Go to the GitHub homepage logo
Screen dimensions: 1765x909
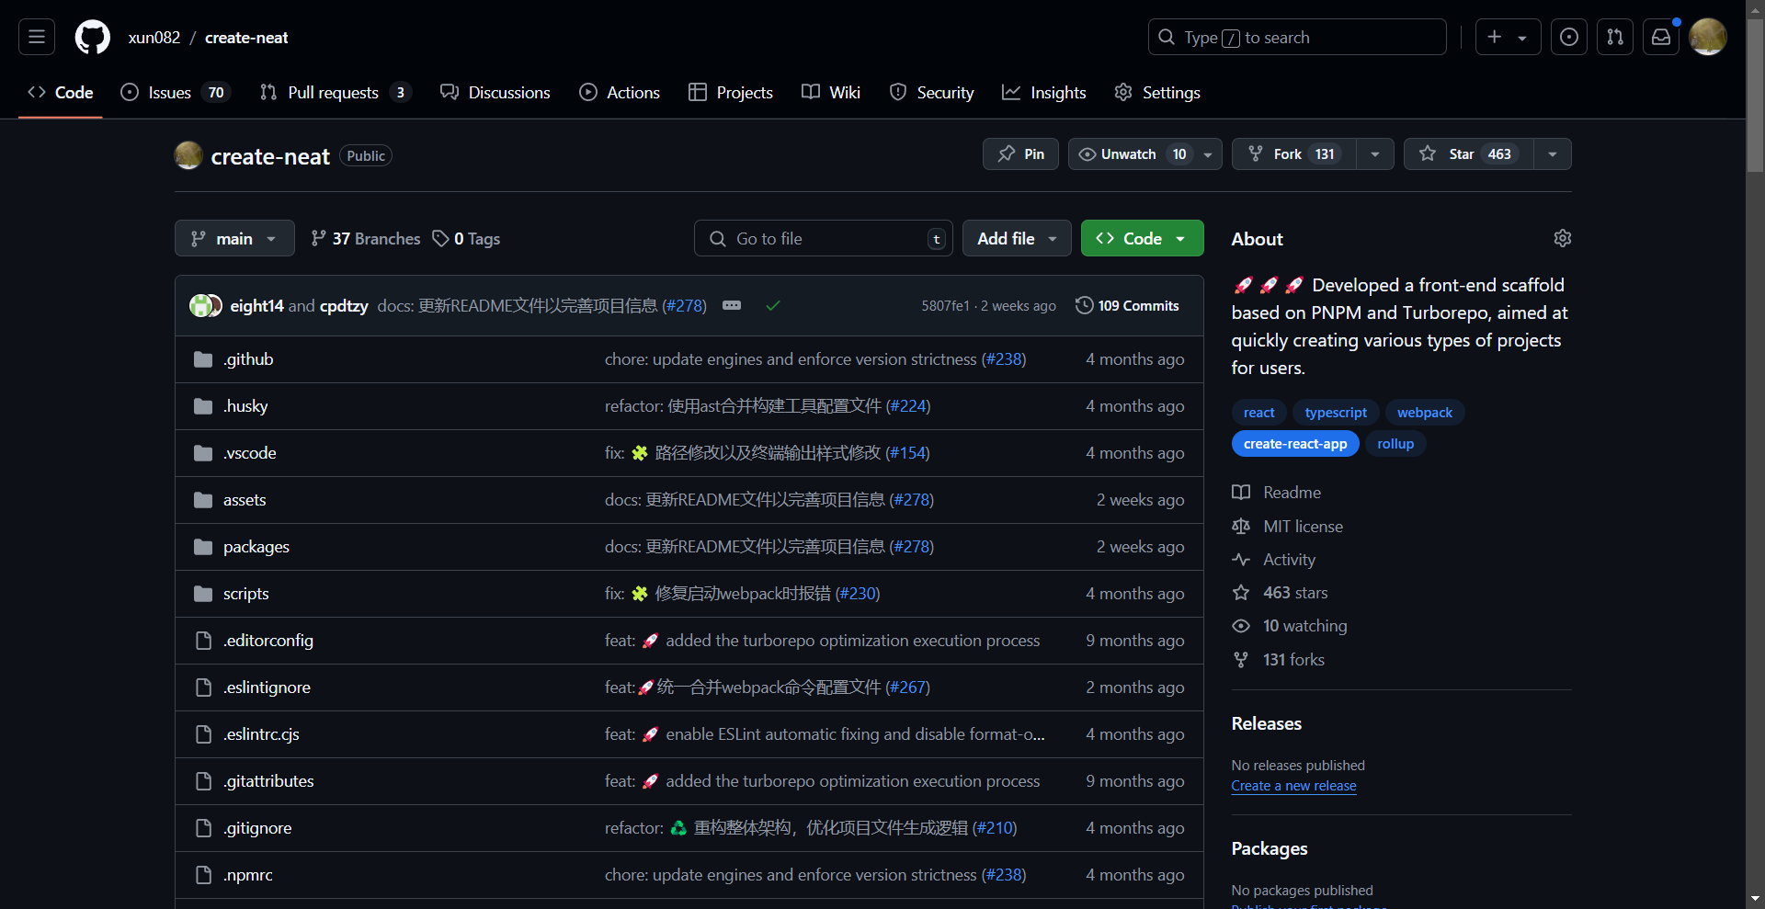[x=92, y=37]
